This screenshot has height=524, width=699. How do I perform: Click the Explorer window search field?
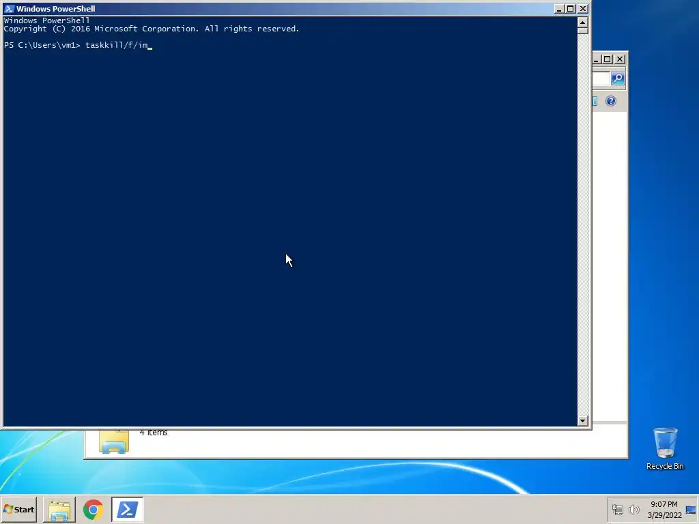point(601,78)
